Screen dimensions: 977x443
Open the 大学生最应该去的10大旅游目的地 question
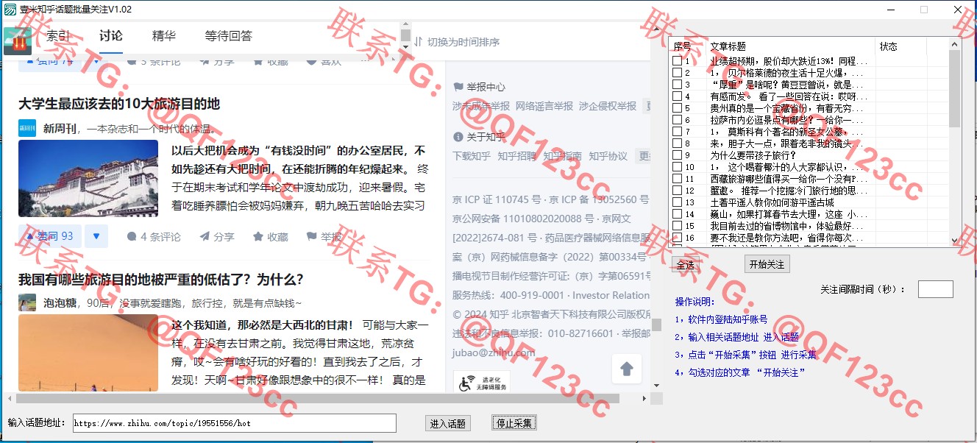coord(119,104)
